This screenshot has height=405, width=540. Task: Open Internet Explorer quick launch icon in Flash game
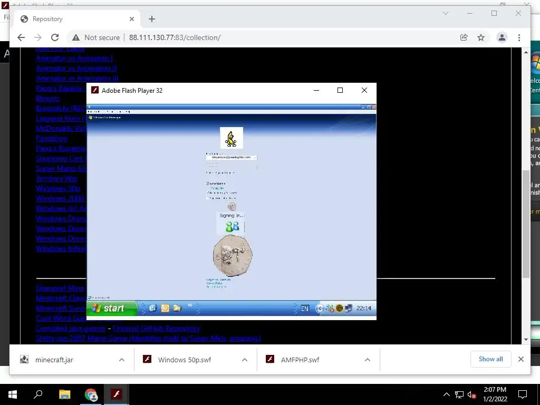pos(152,308)
